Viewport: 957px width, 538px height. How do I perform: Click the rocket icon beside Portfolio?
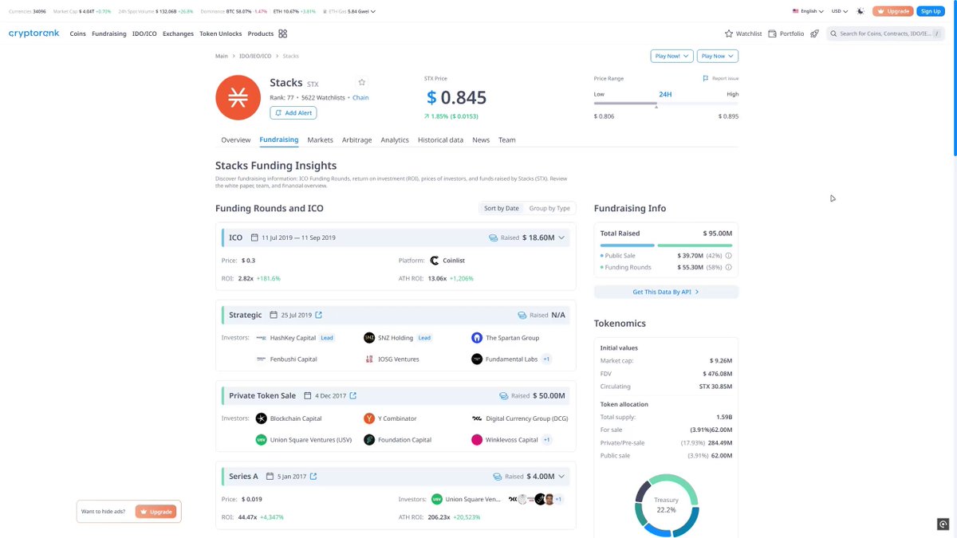[x=814, y=33]
